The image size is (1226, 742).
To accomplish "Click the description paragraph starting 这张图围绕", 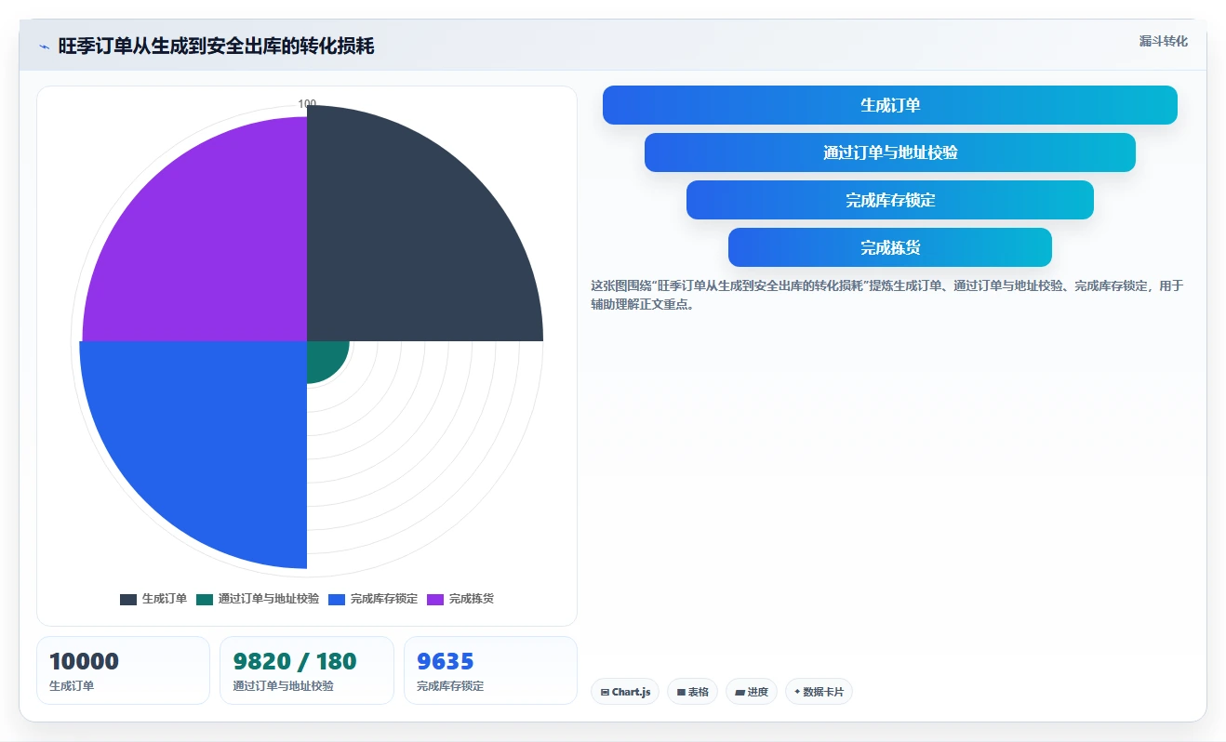I will (x=887, y=295).
